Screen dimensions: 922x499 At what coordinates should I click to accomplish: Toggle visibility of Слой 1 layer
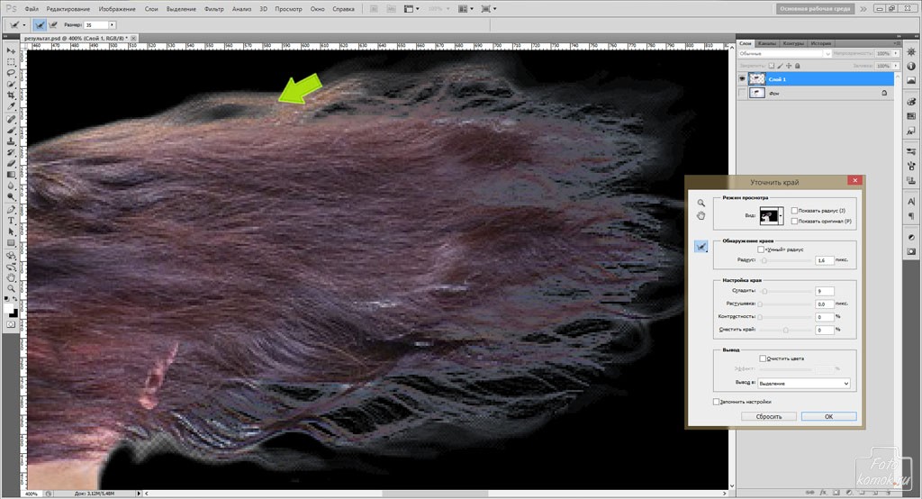[742, 79]
